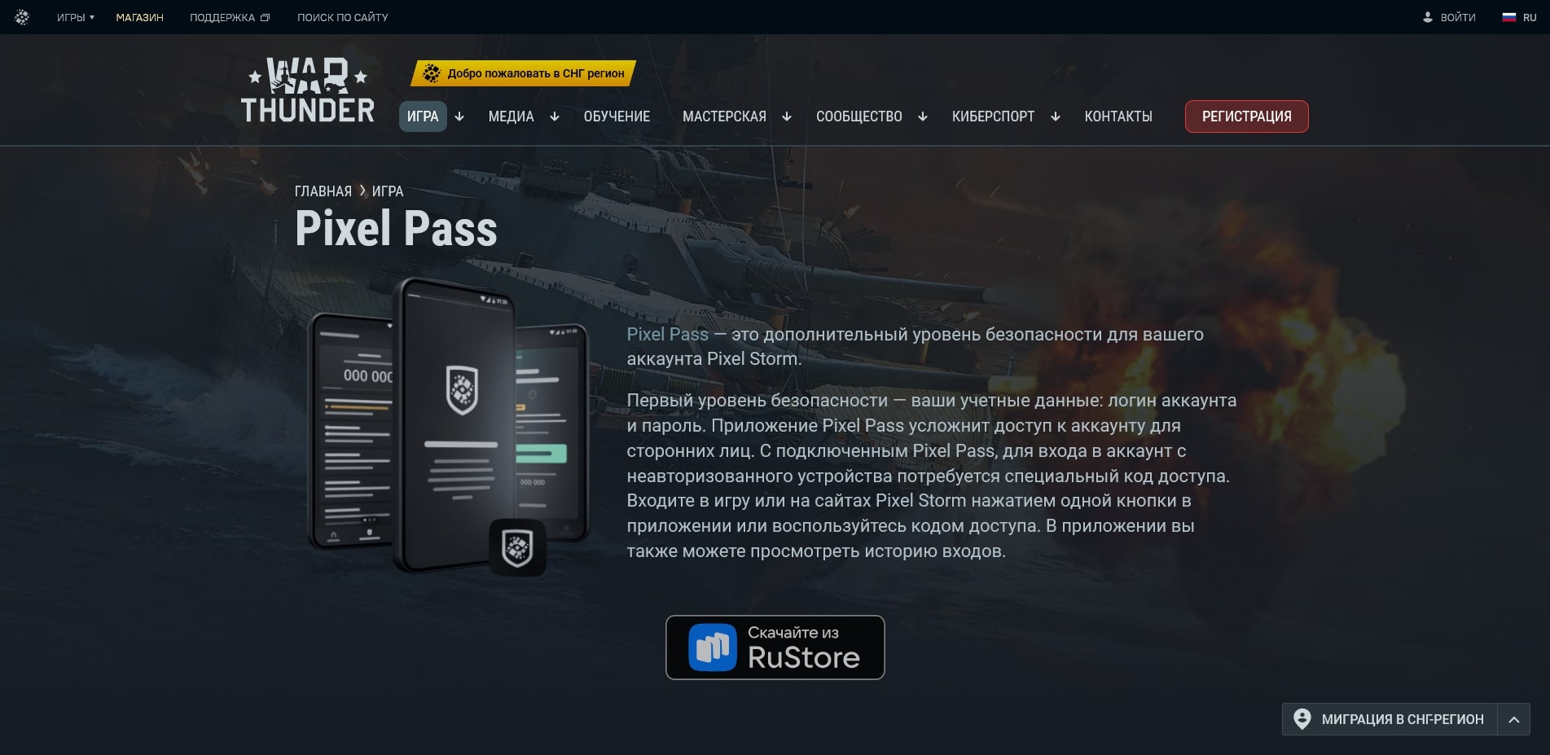The height and width of the screenshot is (755, 1550).
Task: Expand the ИГРЫ dropdown
Action: click(x=74, y=16)
